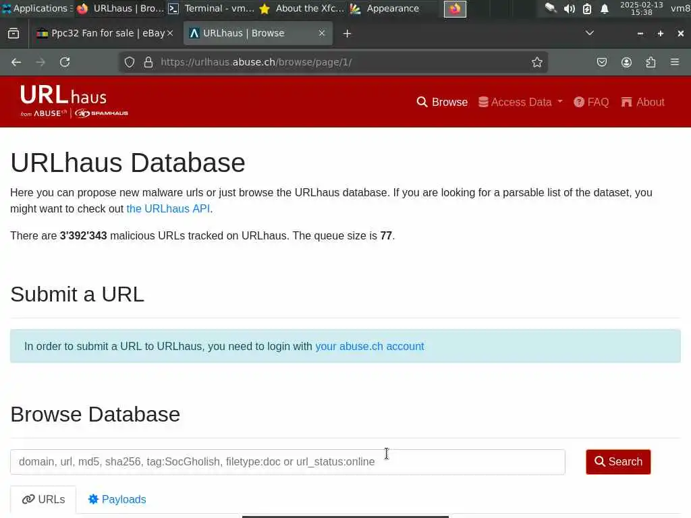Open the Firefox View icon

point(13,34)
